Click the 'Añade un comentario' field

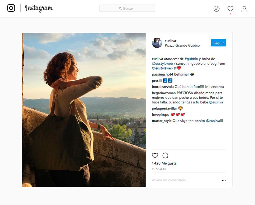[185, 180]
